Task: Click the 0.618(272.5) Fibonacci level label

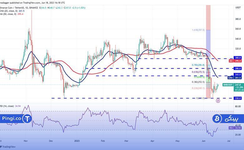Action: coord(198,72)
